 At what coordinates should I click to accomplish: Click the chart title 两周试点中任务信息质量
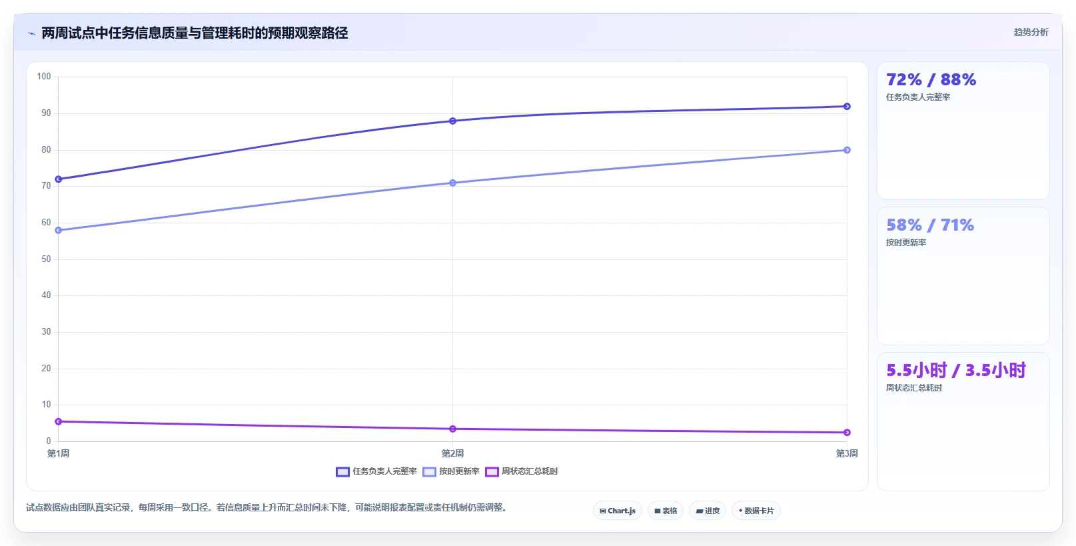click(x=195, y=33)
